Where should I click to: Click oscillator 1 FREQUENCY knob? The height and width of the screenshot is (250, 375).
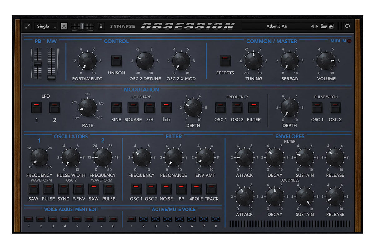coord(39,157)
